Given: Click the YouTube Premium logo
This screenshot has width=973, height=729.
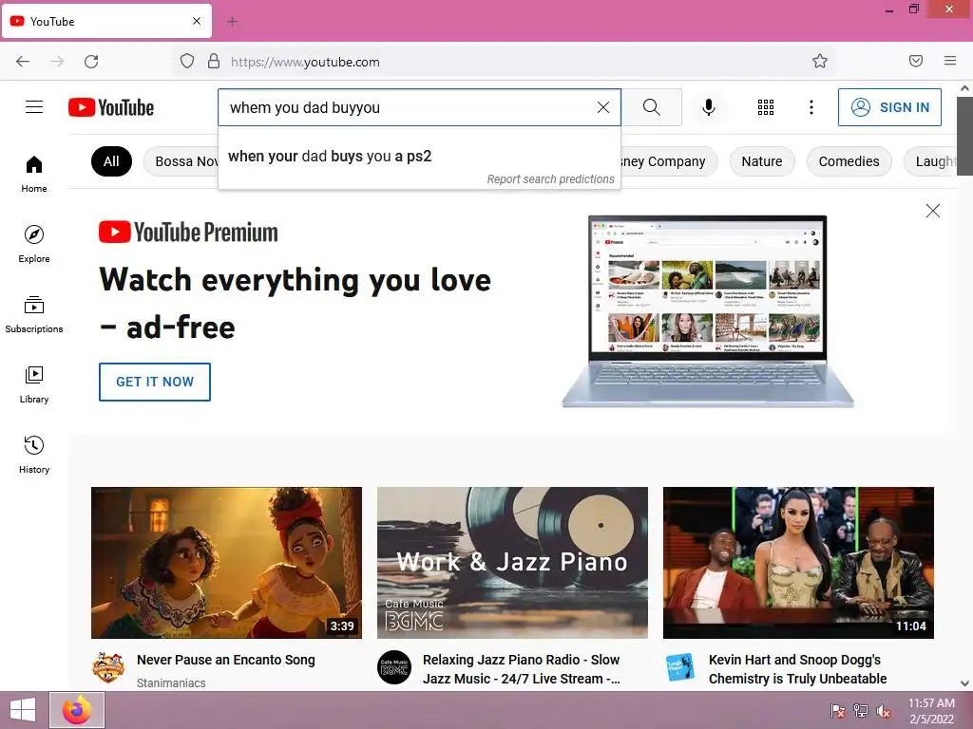Looking at the screenshot, I should 188,233.
